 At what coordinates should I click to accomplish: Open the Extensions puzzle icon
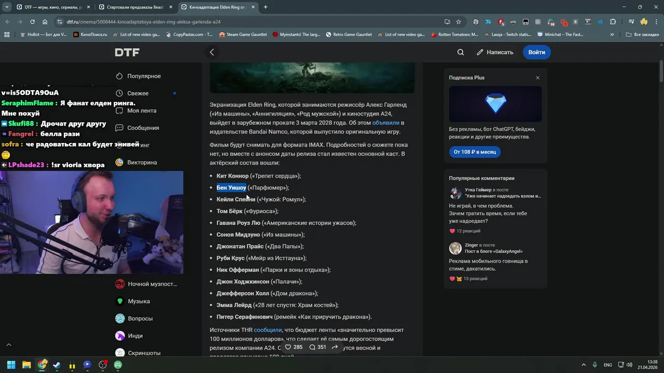point(613,22)
